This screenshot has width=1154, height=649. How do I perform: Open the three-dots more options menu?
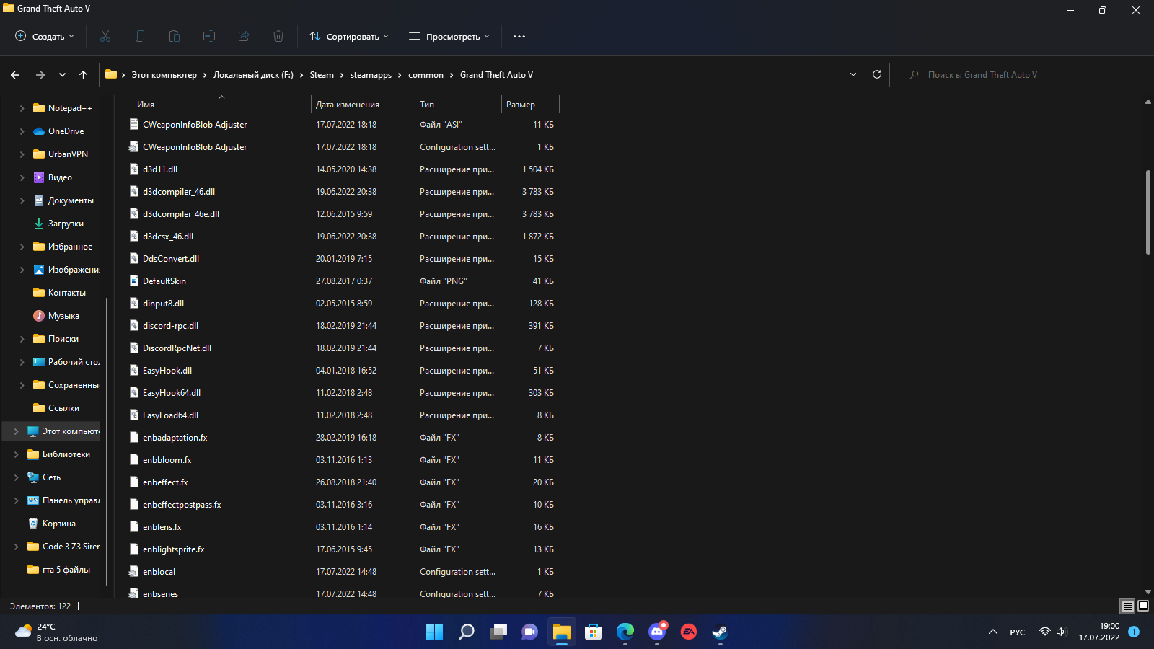[x=519, y=36]
